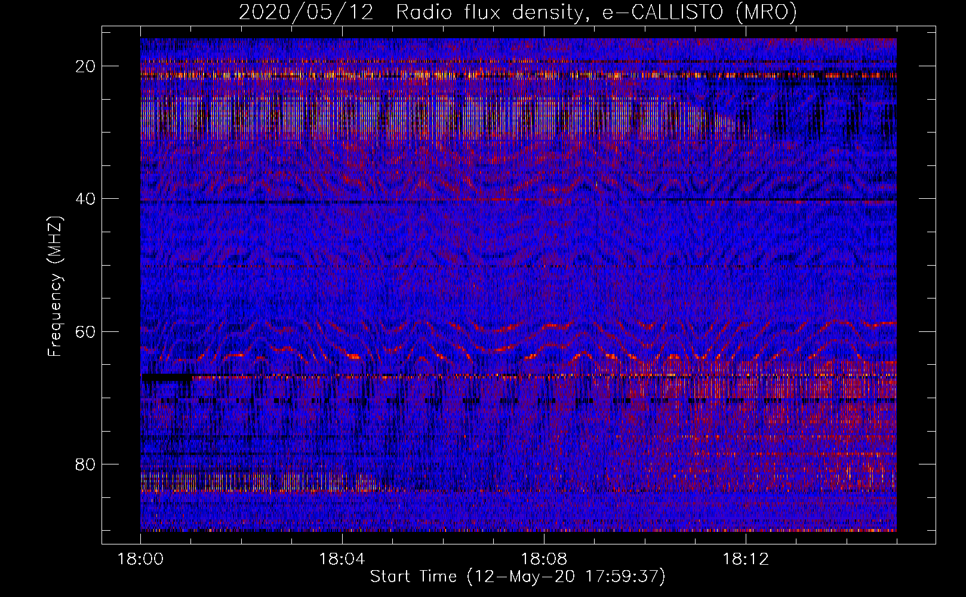Viewport: 966px width, 597px height.
Task: Click the '18:12' time tick label
Action: (x=746, y=559)
